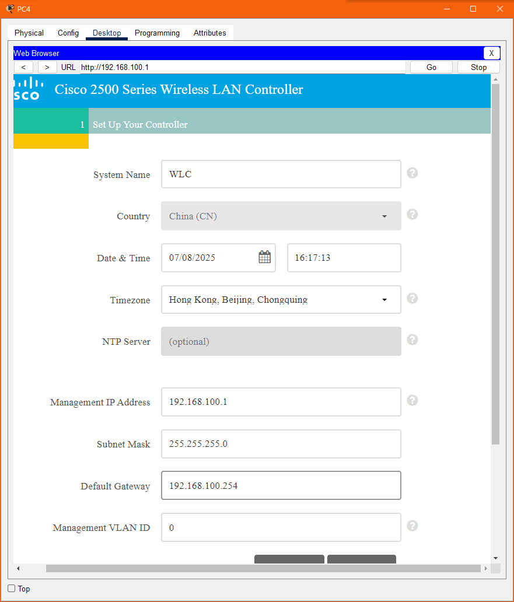Screen dimensions: 514x602
Task: Close the Web Browser with X
Action: [491, 53]
